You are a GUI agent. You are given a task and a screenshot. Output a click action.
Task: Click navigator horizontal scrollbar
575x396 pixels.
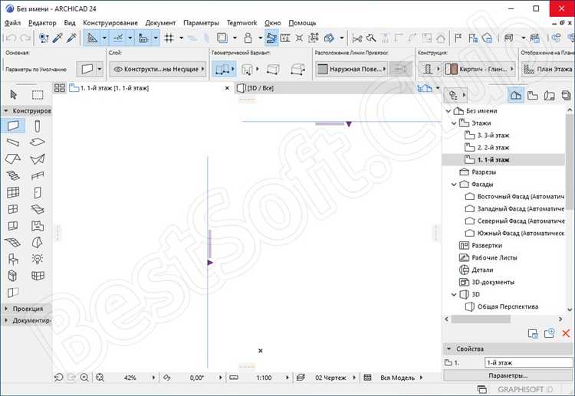[481, 319]
